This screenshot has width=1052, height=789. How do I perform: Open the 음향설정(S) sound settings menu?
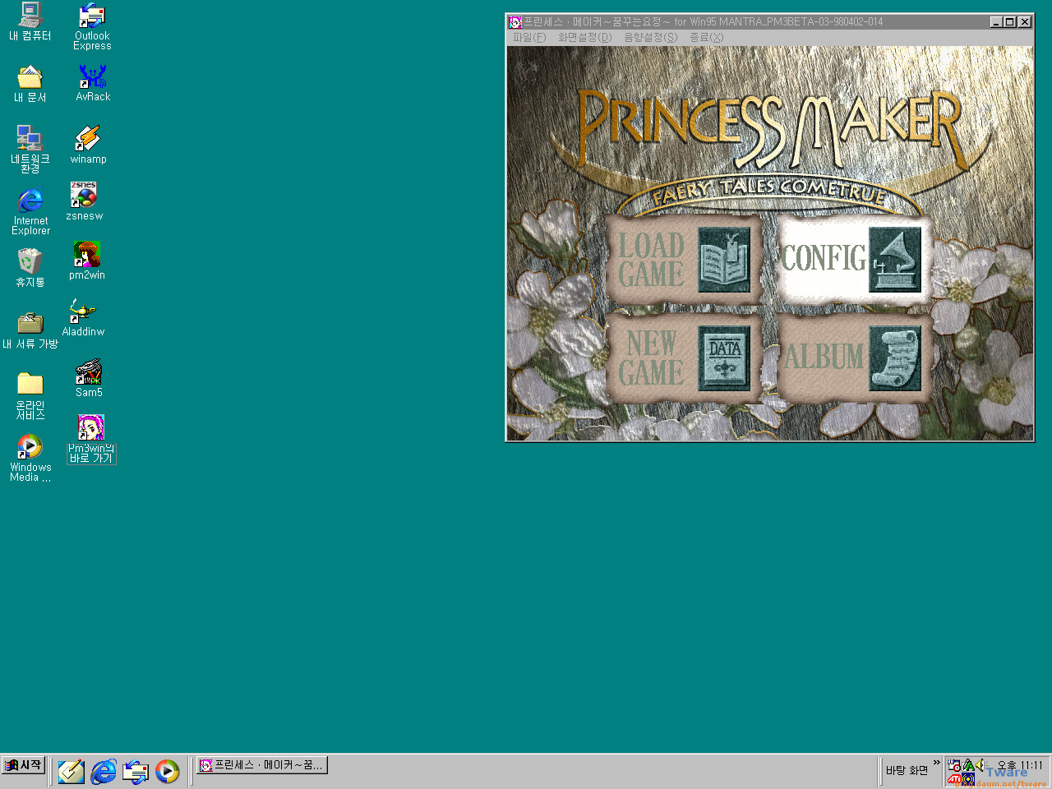coord(650,38)
